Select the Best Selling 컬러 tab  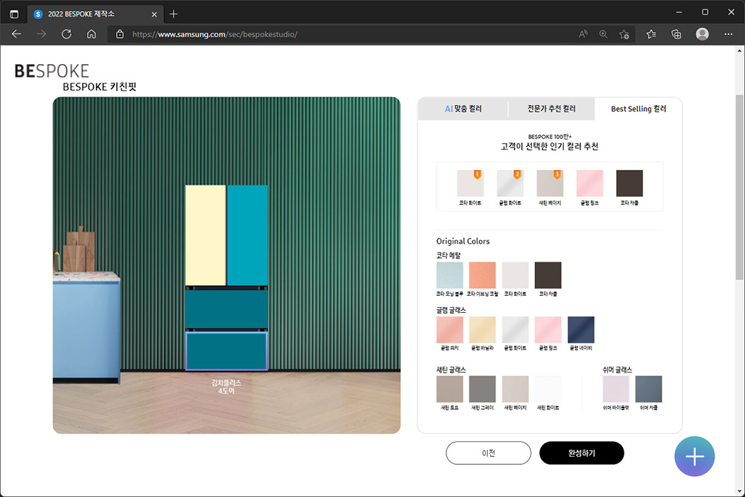[638, 109]
